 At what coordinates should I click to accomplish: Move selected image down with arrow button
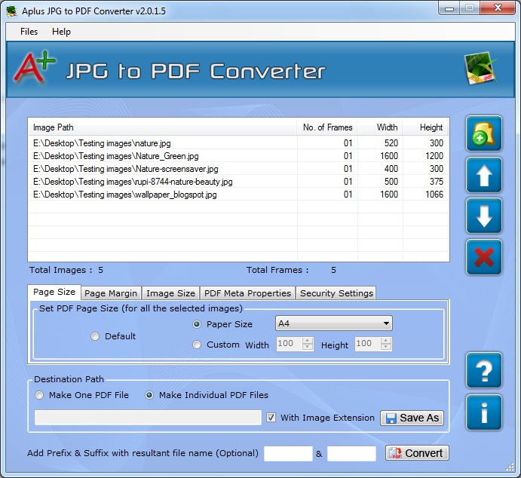point(484,216)
